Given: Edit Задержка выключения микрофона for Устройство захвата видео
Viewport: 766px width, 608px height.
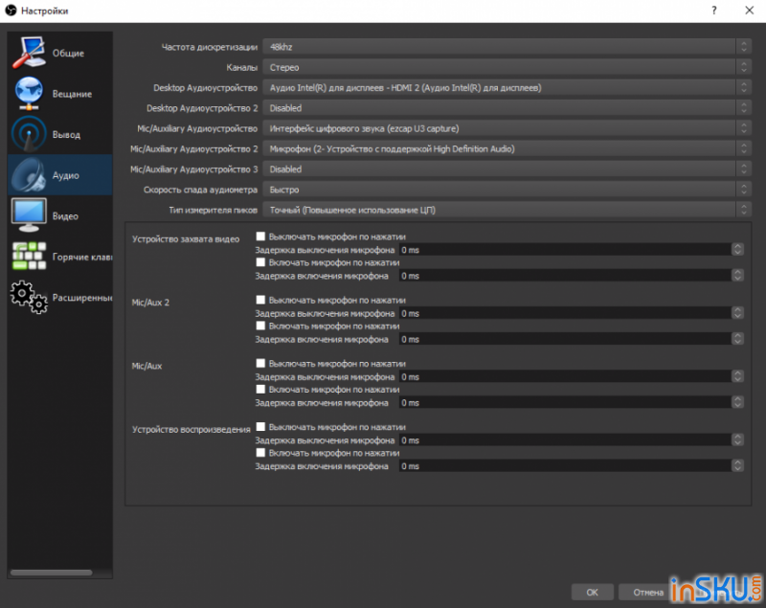Looking at the screenshot, I should [x=571, y=250].
